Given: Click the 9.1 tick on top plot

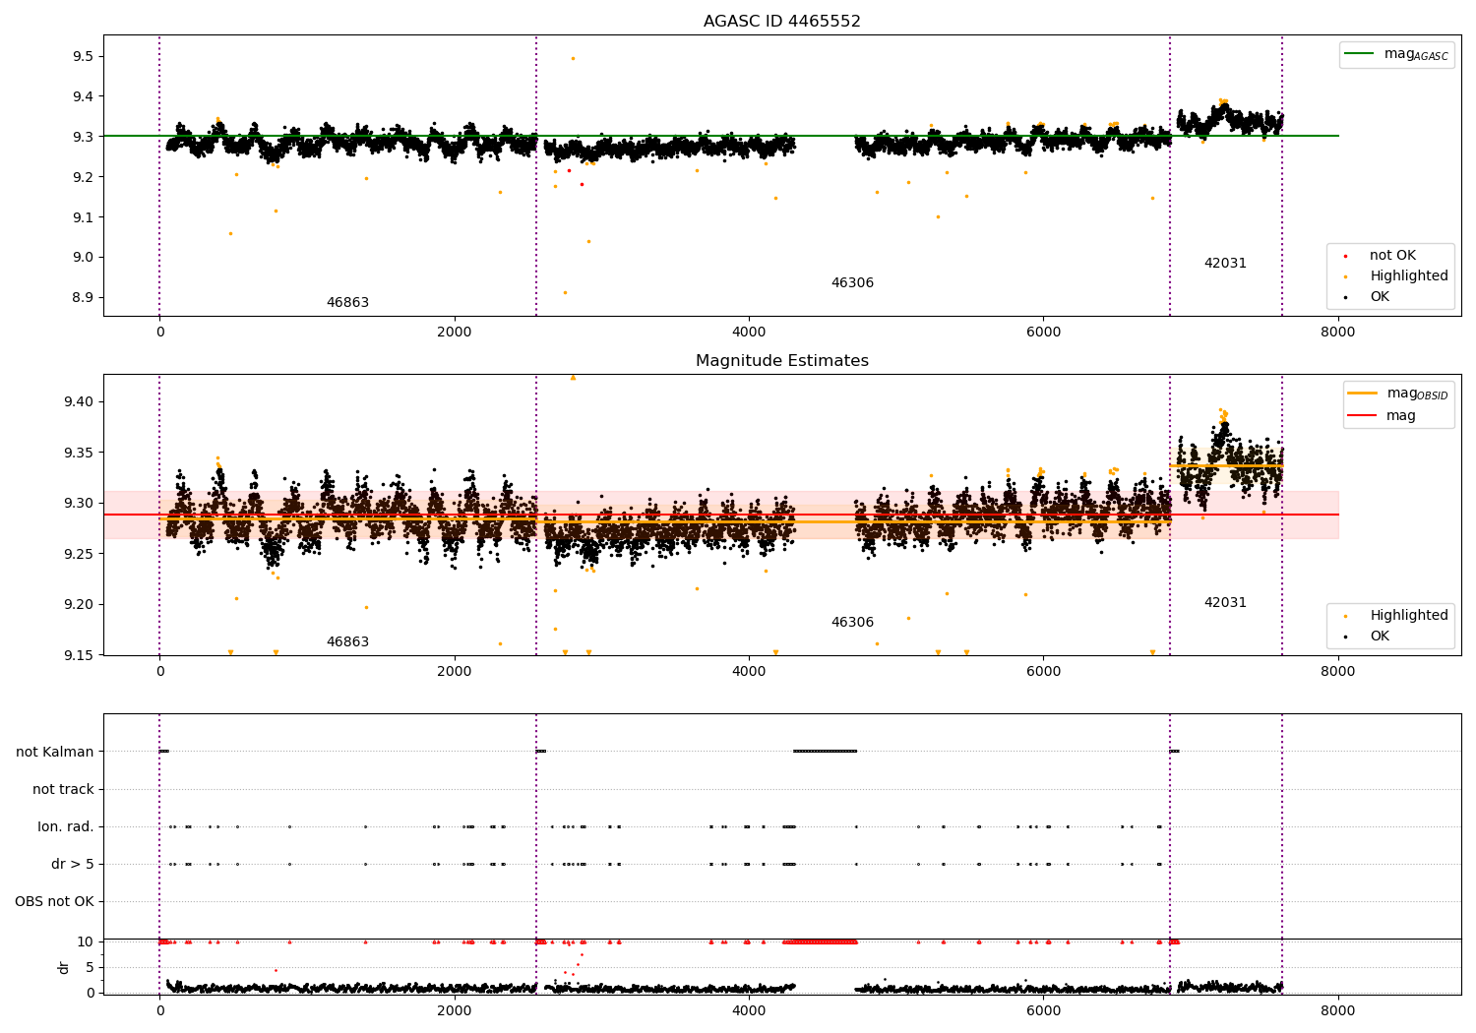Looking at the screenshot, I should 83,217.
